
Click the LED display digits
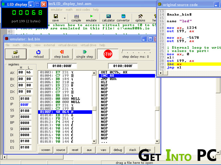27,12
